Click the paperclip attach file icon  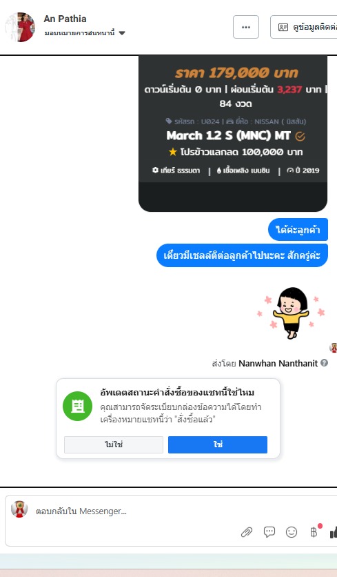[x=247, y=532]
